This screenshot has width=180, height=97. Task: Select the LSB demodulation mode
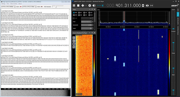pos(85,12)
